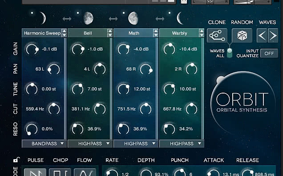283x176 pixels.
Task: Click Warbly waveform name field
Action: point(179,33)
